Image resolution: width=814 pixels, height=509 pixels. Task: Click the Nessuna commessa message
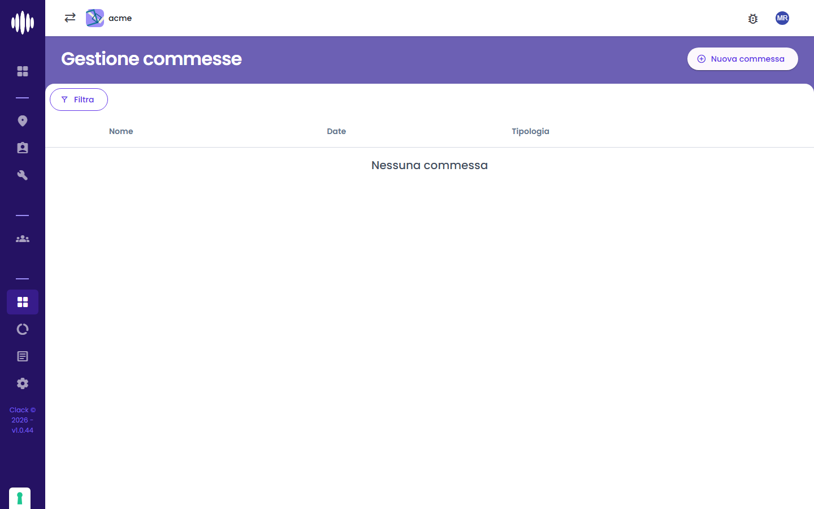tap(430, 165)
